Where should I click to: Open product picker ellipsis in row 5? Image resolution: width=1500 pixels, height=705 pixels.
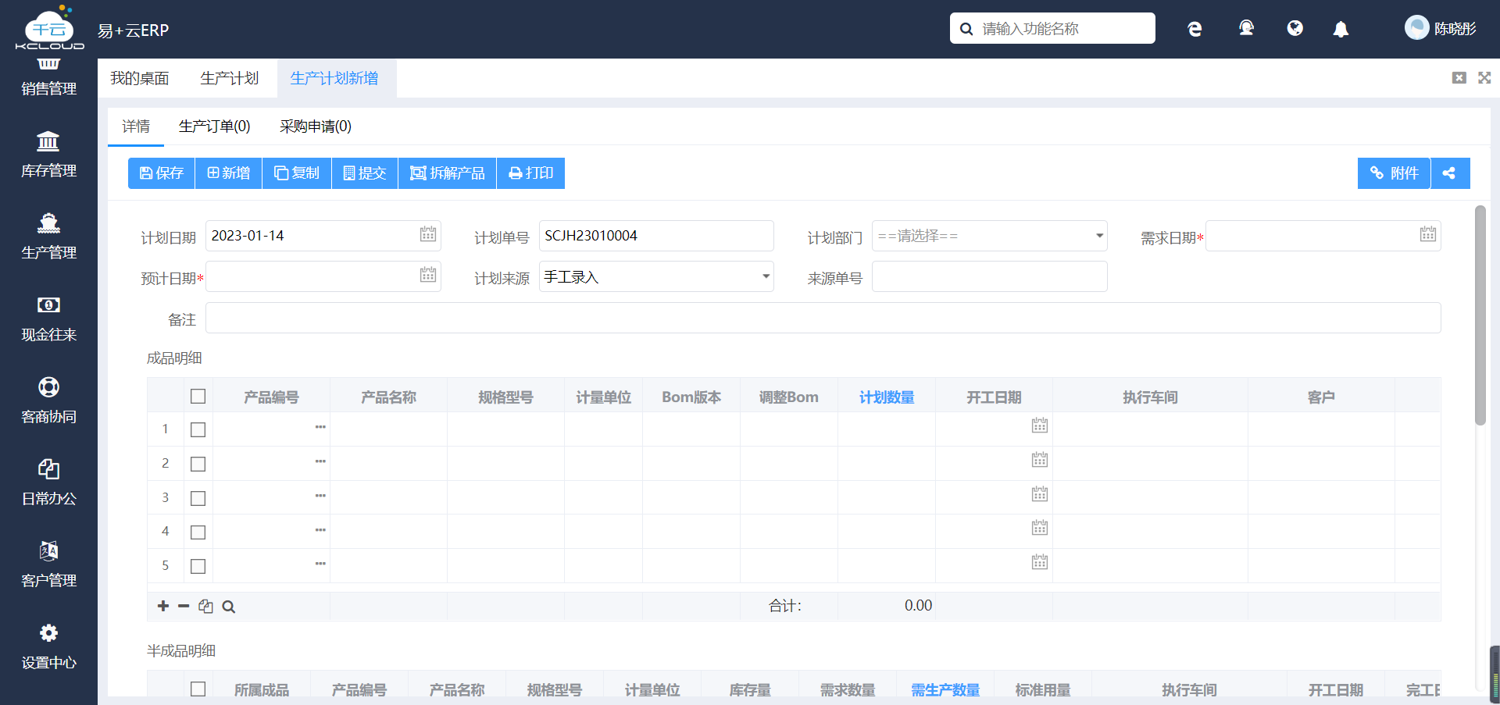(320, 564)
